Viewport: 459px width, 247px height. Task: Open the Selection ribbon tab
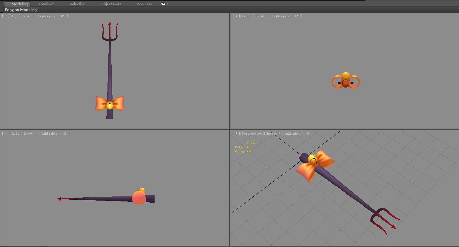click(x=78, y=4)
